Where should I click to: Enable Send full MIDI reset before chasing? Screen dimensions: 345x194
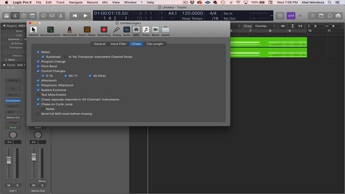38,114
